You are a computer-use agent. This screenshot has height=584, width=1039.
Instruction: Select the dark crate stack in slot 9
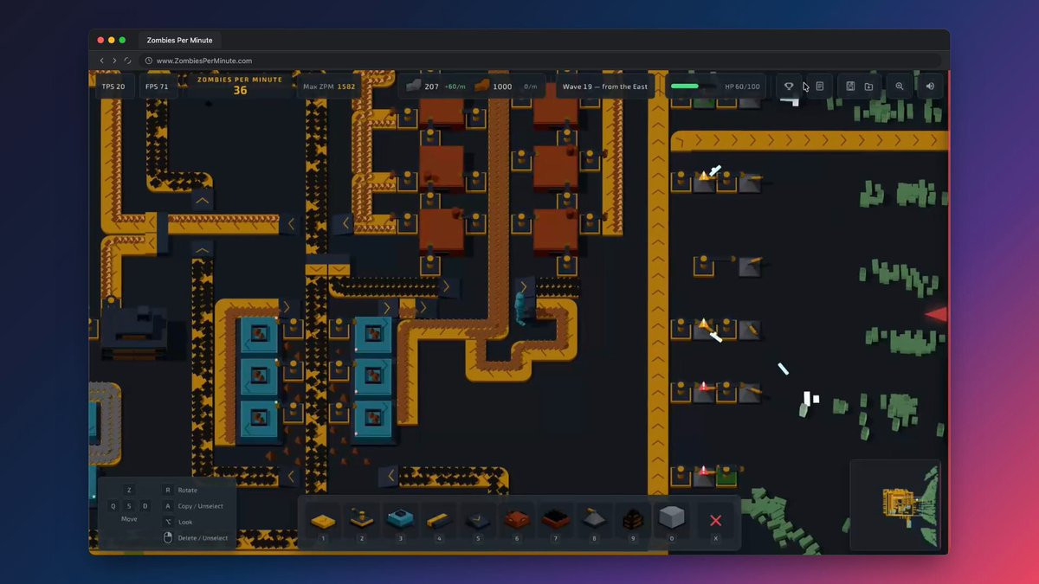(633, 520)
